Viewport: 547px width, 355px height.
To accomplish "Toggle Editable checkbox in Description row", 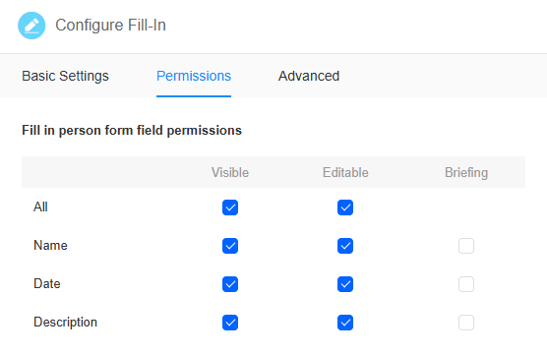I will 345,323.
